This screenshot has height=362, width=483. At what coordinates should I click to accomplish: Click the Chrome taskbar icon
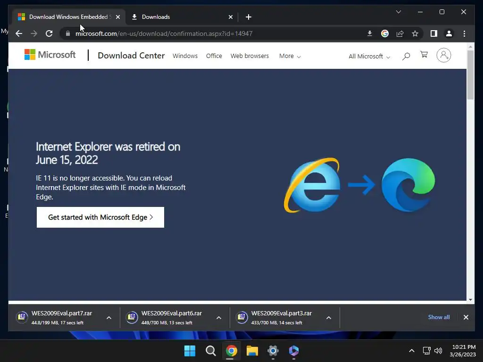[231, 351]
